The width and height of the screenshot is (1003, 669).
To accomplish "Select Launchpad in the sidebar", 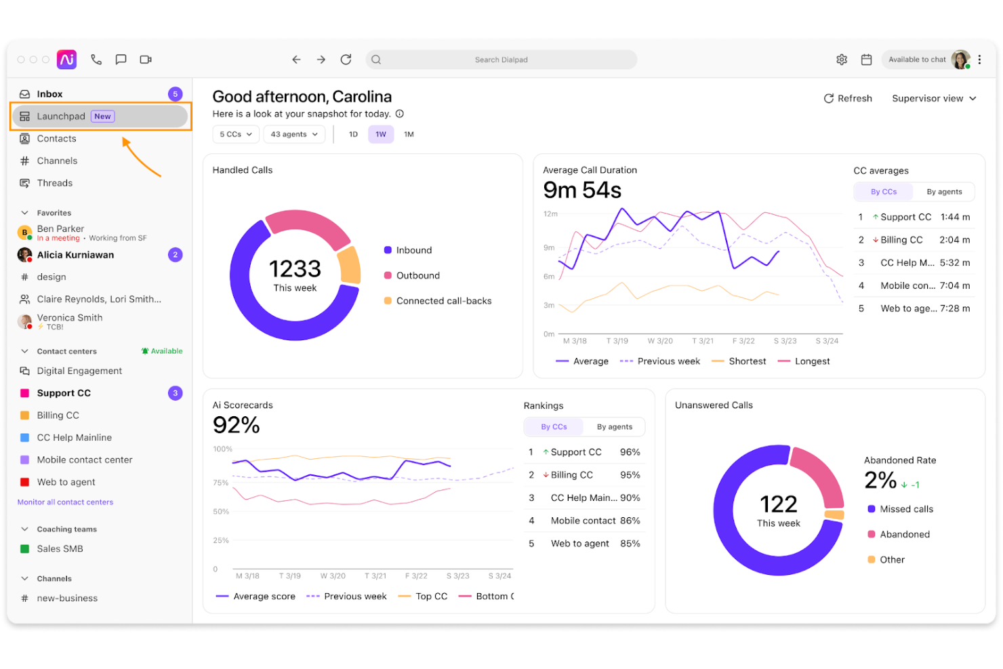I will click(61, 117).
